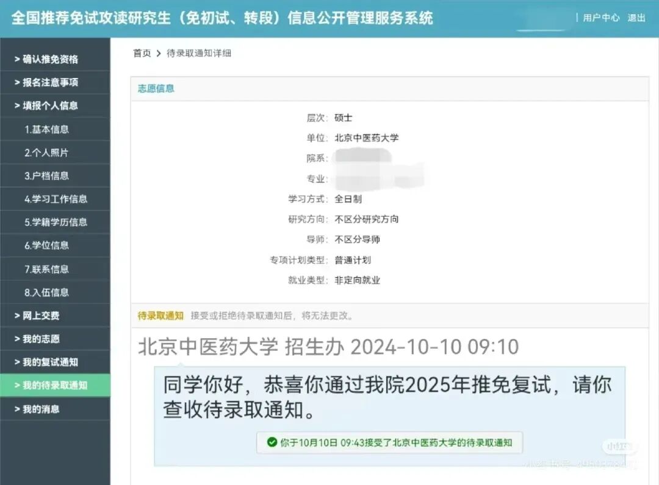选择确认推免资格菜单项
659x485 pixels.
(x=48, y=58)
